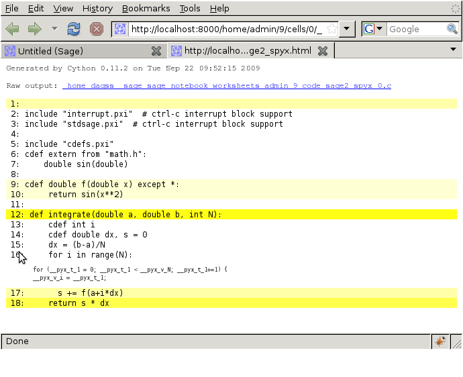
Task: Reload the current page
Action: click(74, 29)
